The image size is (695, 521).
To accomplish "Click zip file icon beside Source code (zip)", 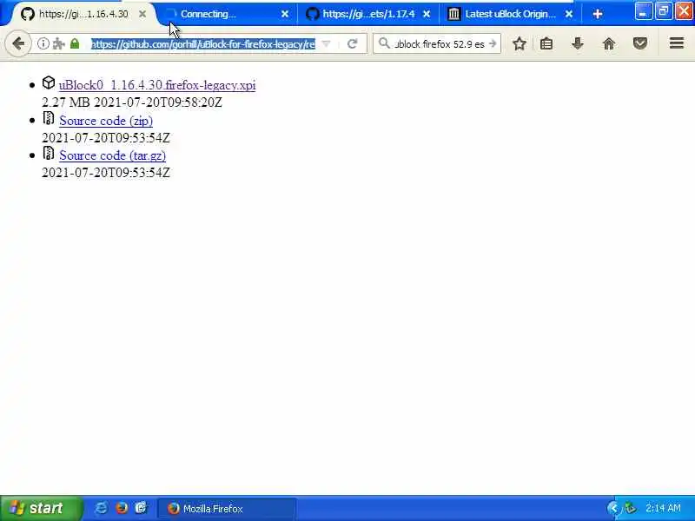I will tap(49, 118).
